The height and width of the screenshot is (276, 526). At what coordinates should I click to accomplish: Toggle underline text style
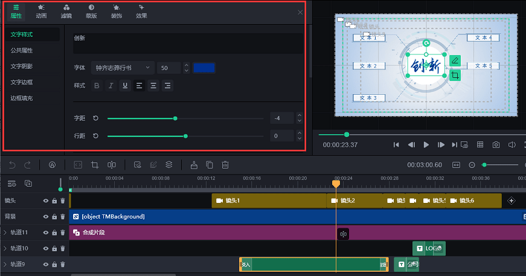coord(125,86)
